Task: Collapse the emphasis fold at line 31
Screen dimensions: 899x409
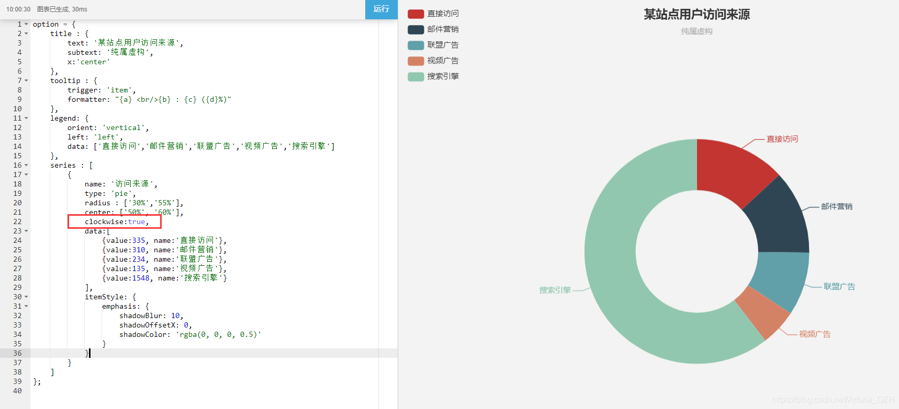Action: (26, 306)
